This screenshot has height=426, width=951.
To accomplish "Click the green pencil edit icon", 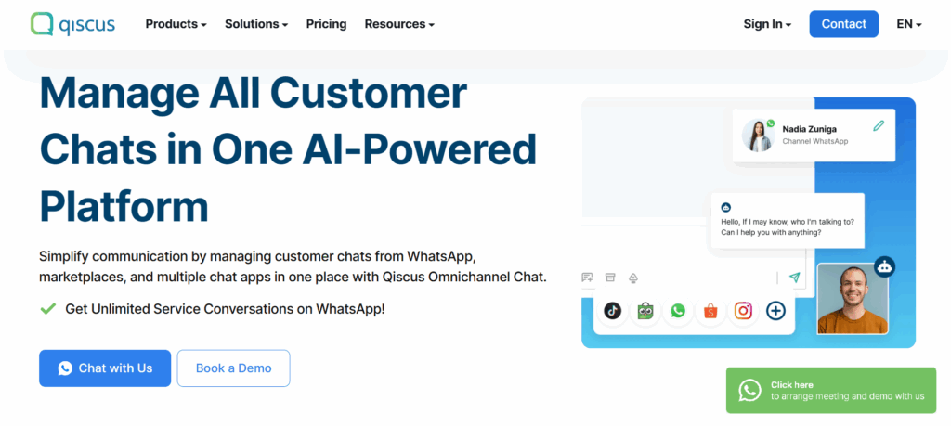I will [x=879, y=126].
